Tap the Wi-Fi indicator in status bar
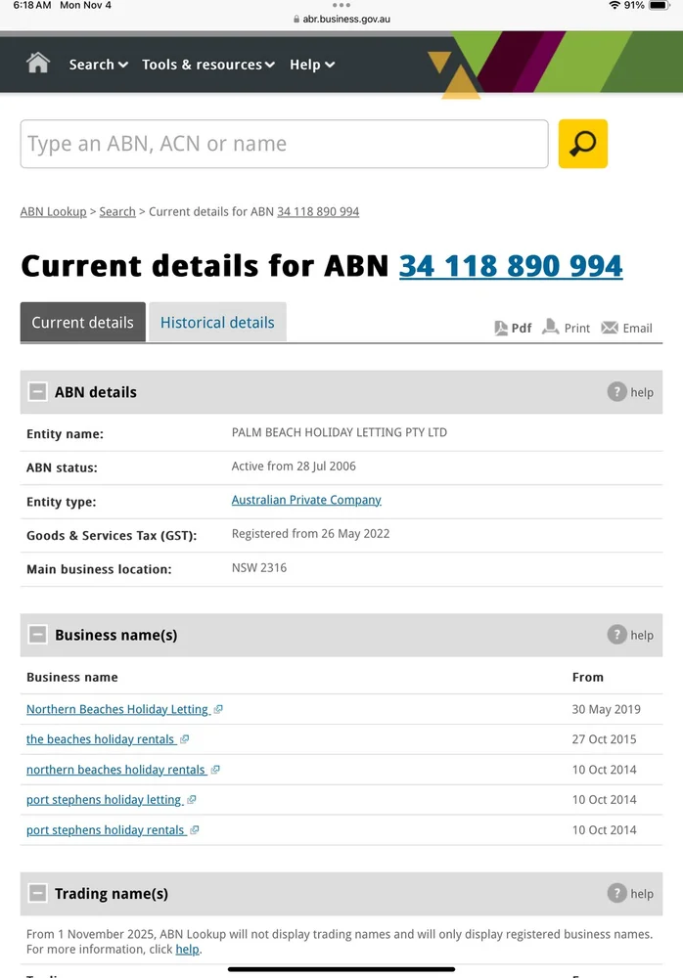Image resolution: width=683 pixels, height=978 pixels. pyautogui.click(x=615, y=5)
